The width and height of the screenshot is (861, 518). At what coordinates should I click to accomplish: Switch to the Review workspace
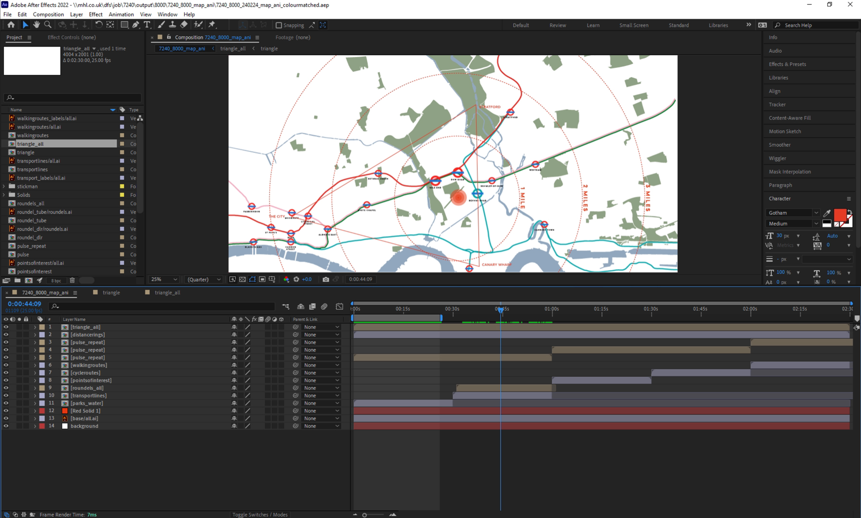click(557, 25)
